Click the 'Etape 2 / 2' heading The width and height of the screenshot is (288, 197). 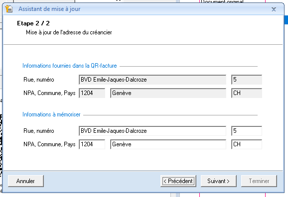(x=33, y=23)
